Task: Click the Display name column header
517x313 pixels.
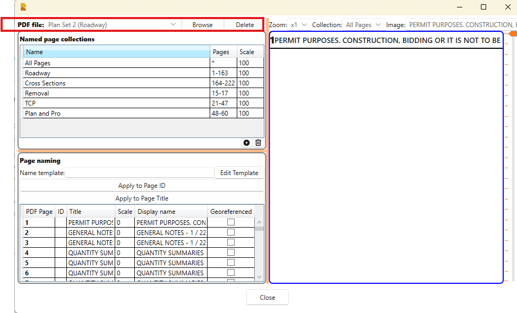Action: (171, 211)
